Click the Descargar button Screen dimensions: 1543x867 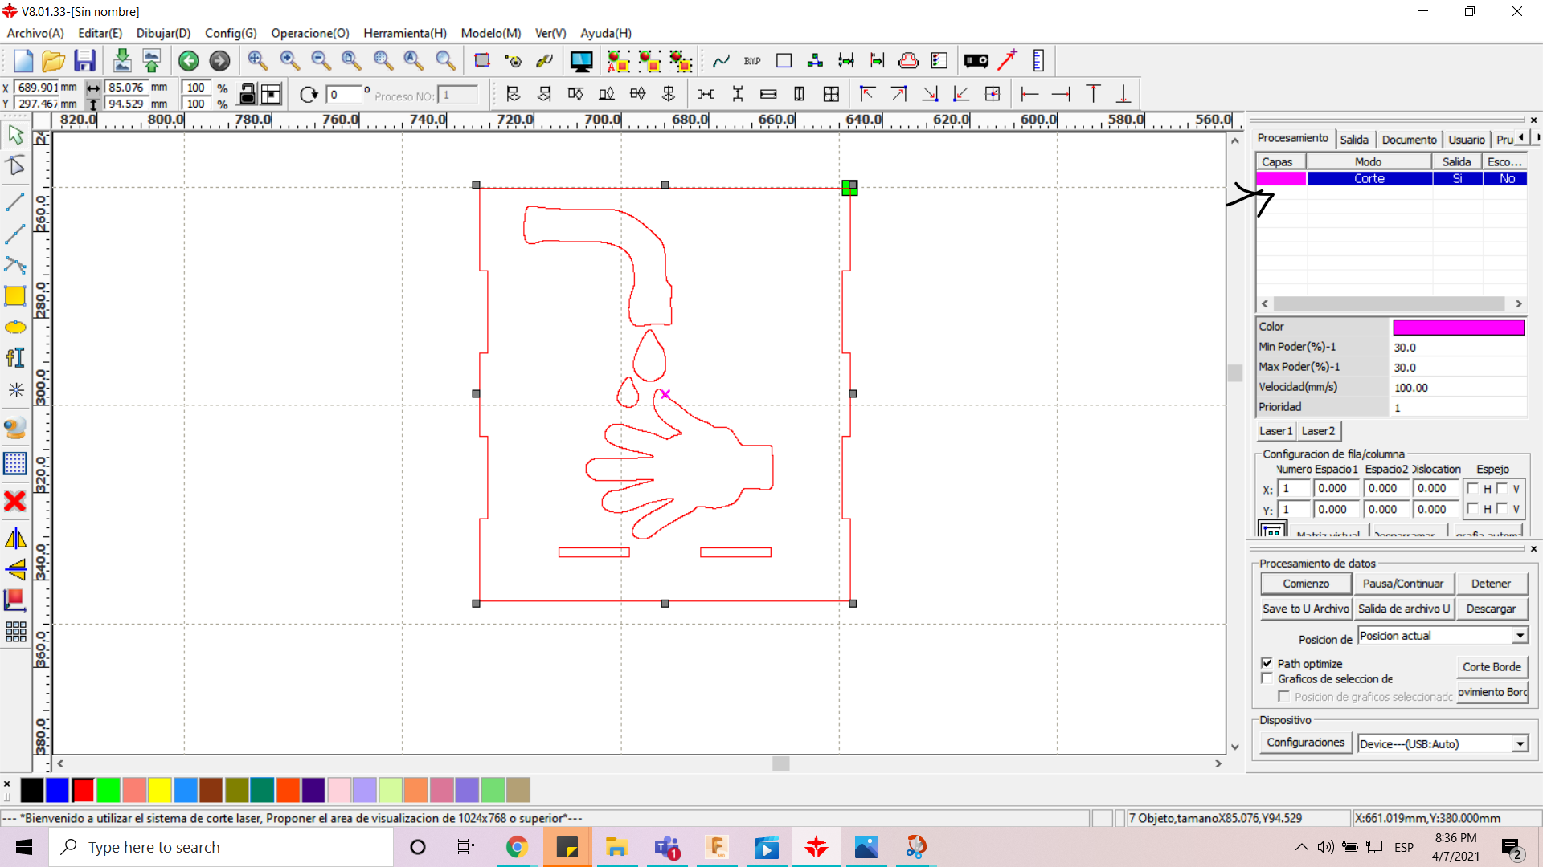(1491, 609)
